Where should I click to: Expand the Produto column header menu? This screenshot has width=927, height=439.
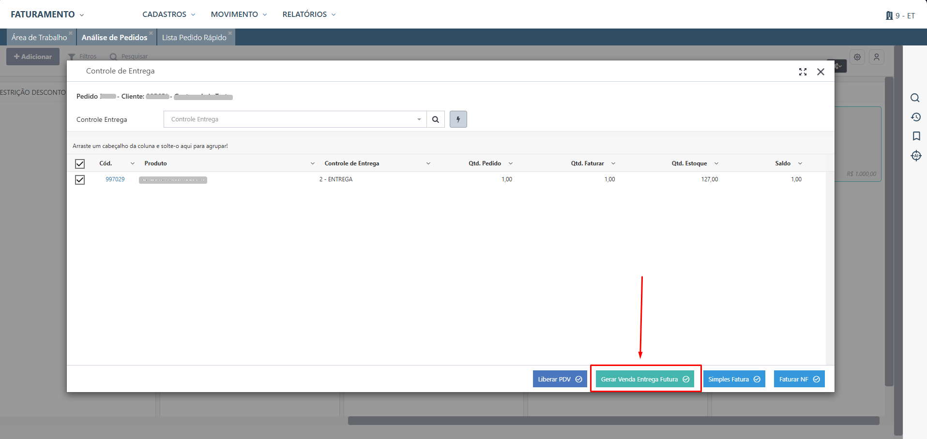[312, 164]
